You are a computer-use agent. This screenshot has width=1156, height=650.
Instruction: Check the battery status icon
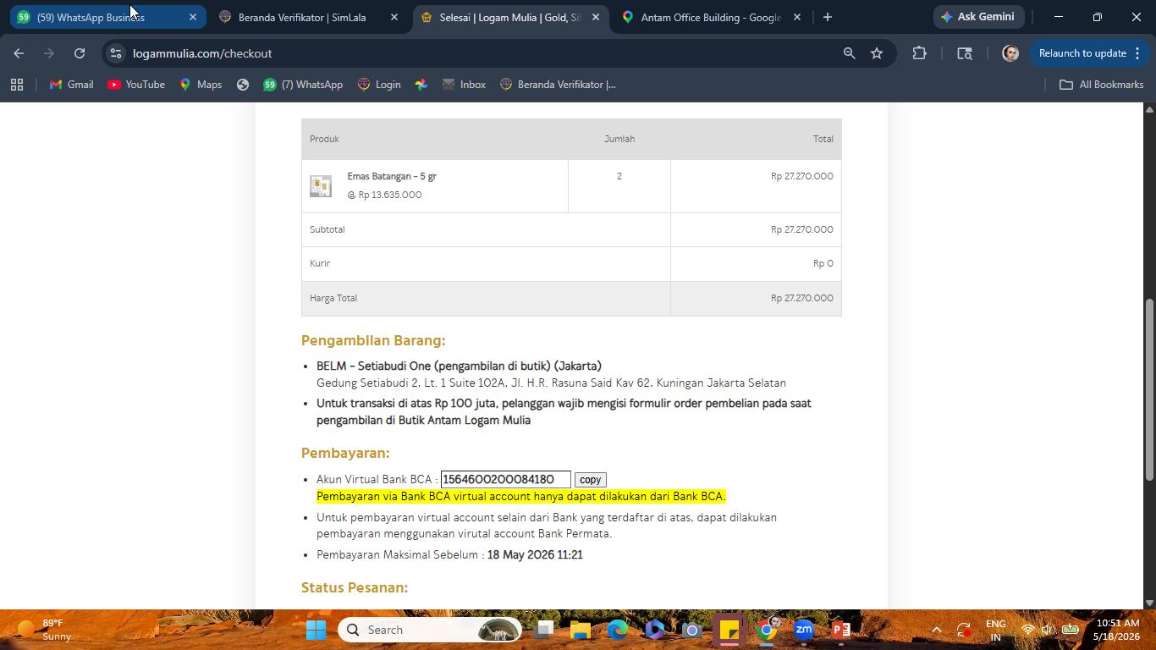pyautogui.click(x=1070, y=630)
